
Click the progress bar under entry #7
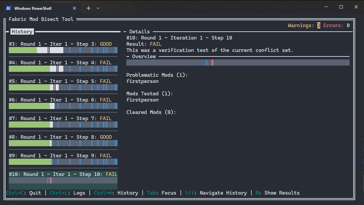(63, 124)
